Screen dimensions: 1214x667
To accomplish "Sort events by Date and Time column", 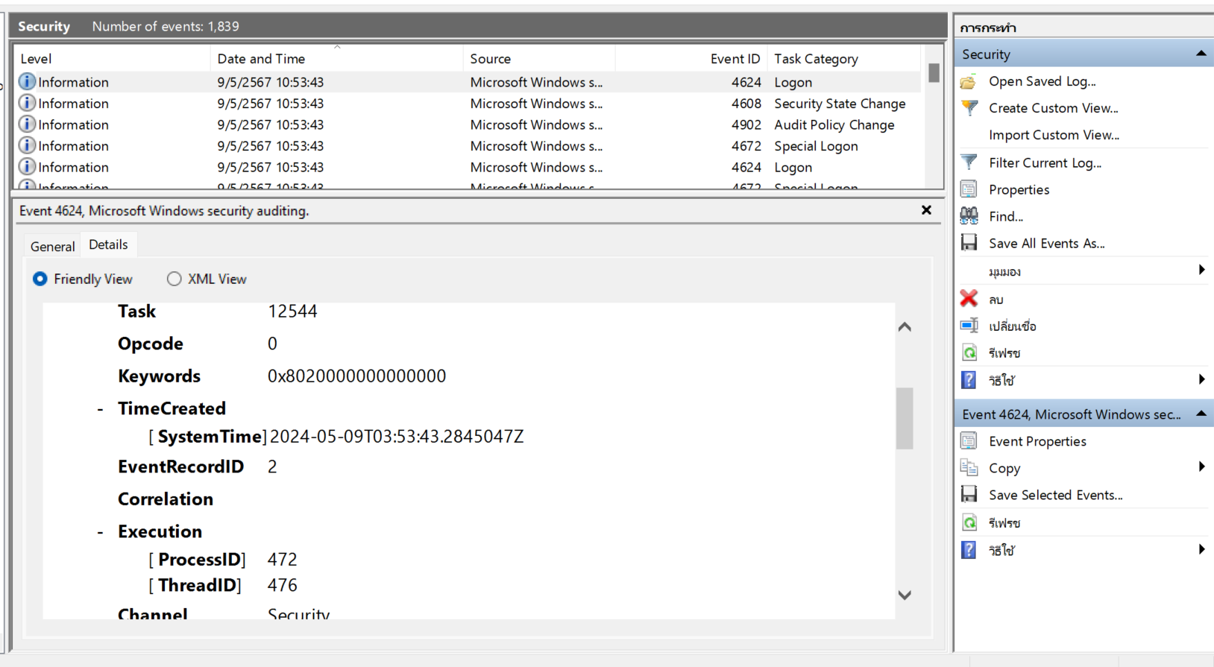I will (261, 59).
